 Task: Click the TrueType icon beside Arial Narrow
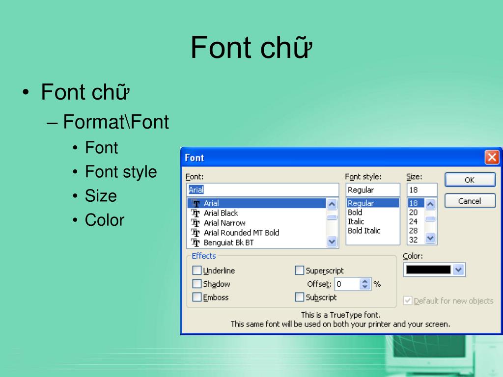pyautogui.click(x=196, y=223)
